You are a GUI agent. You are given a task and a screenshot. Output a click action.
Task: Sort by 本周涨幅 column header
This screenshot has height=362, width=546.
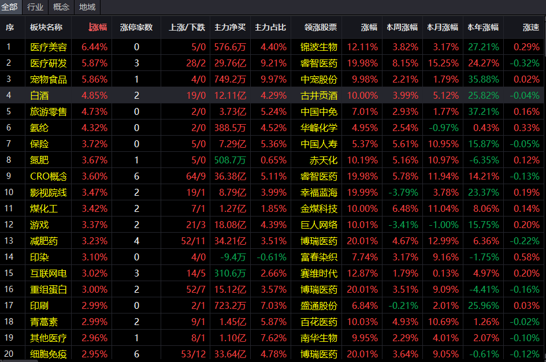point(402,27)
